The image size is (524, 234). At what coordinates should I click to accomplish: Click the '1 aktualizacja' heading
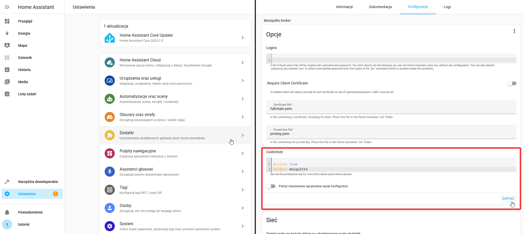[x=116, y=26]
